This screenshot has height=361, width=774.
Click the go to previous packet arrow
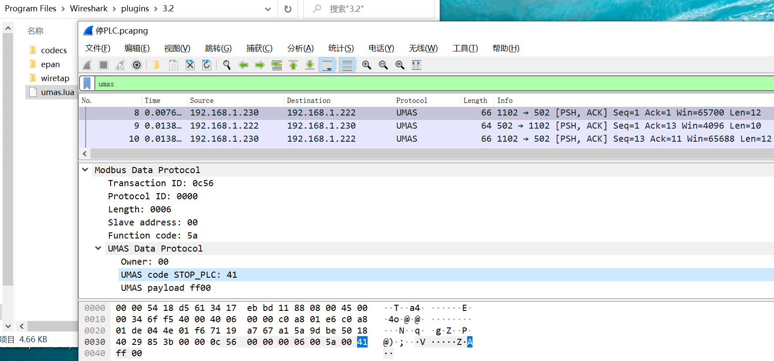pyautogui.click(x=243, y=65)
